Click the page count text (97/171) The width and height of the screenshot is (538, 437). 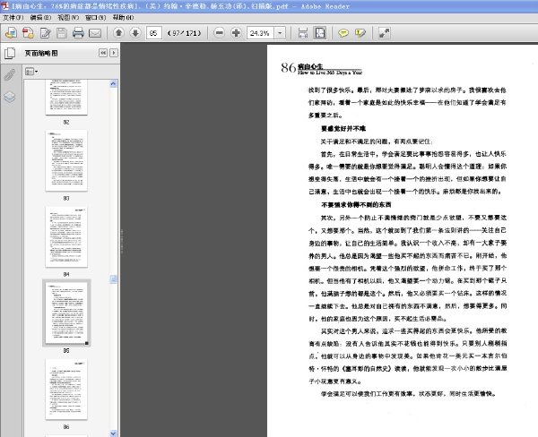pos(184,33)
